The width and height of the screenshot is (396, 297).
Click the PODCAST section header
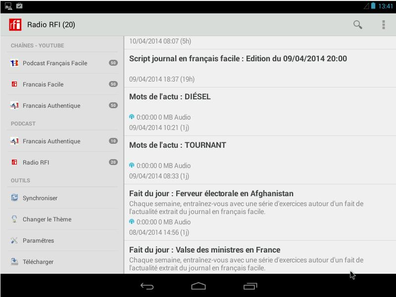pyautogui.click(x=23, y=124)
